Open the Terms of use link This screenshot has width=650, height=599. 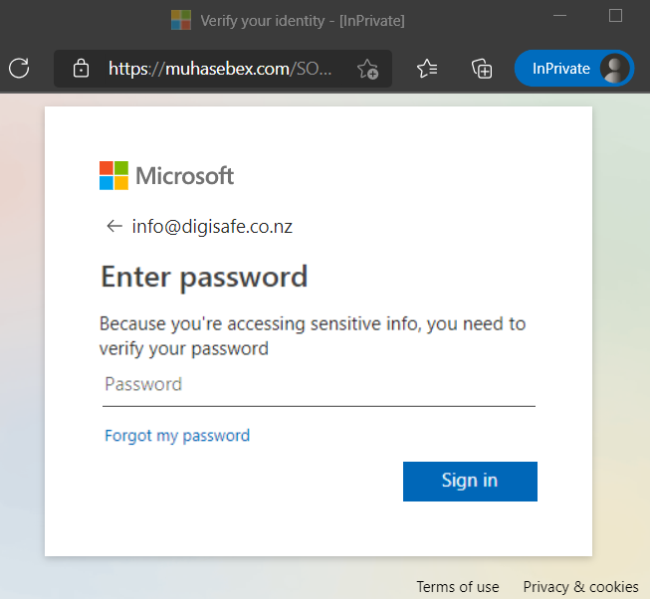point(458,587)
